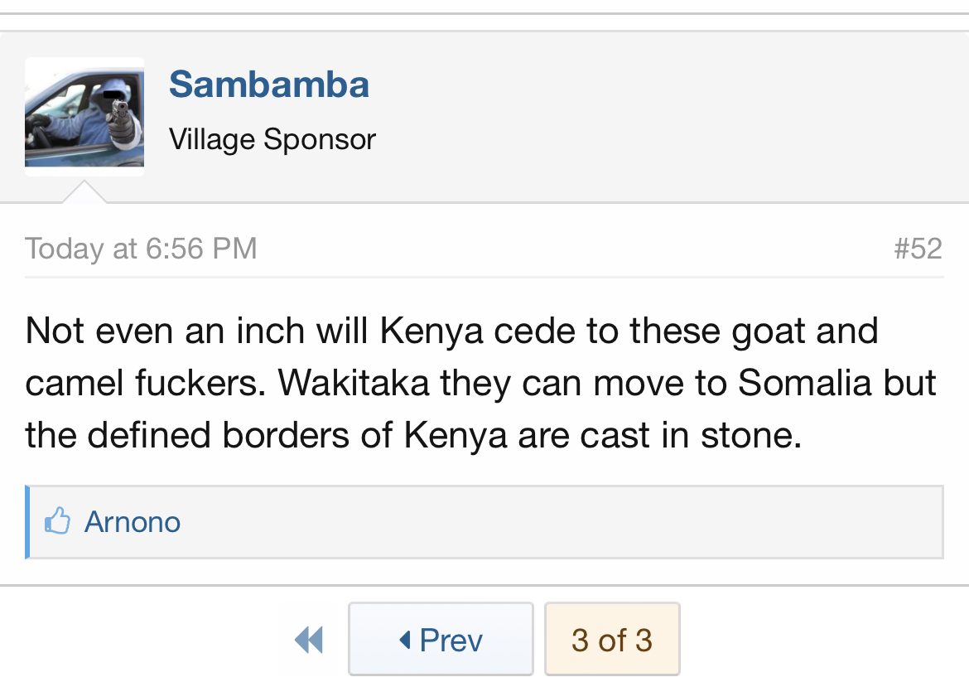Open Sambamba's profile via username
Image resolution: width=969 pixels, height=682 pixels.
269,85
